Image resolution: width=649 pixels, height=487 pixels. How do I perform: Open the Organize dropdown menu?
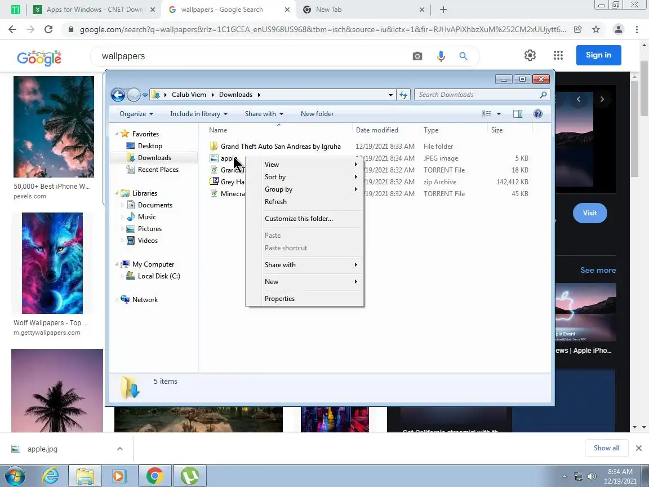136,114
